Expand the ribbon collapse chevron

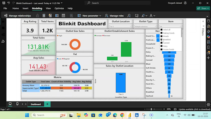(207, 16)
